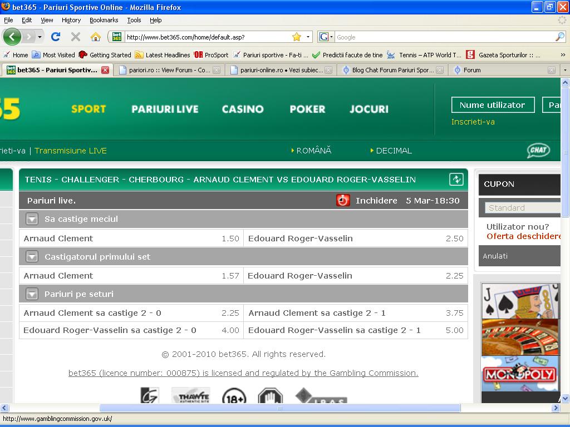The width and height of the screenshot is (570, 427).
Task: Open the list all tabs dropdown
Action: (x=564, y=70)
